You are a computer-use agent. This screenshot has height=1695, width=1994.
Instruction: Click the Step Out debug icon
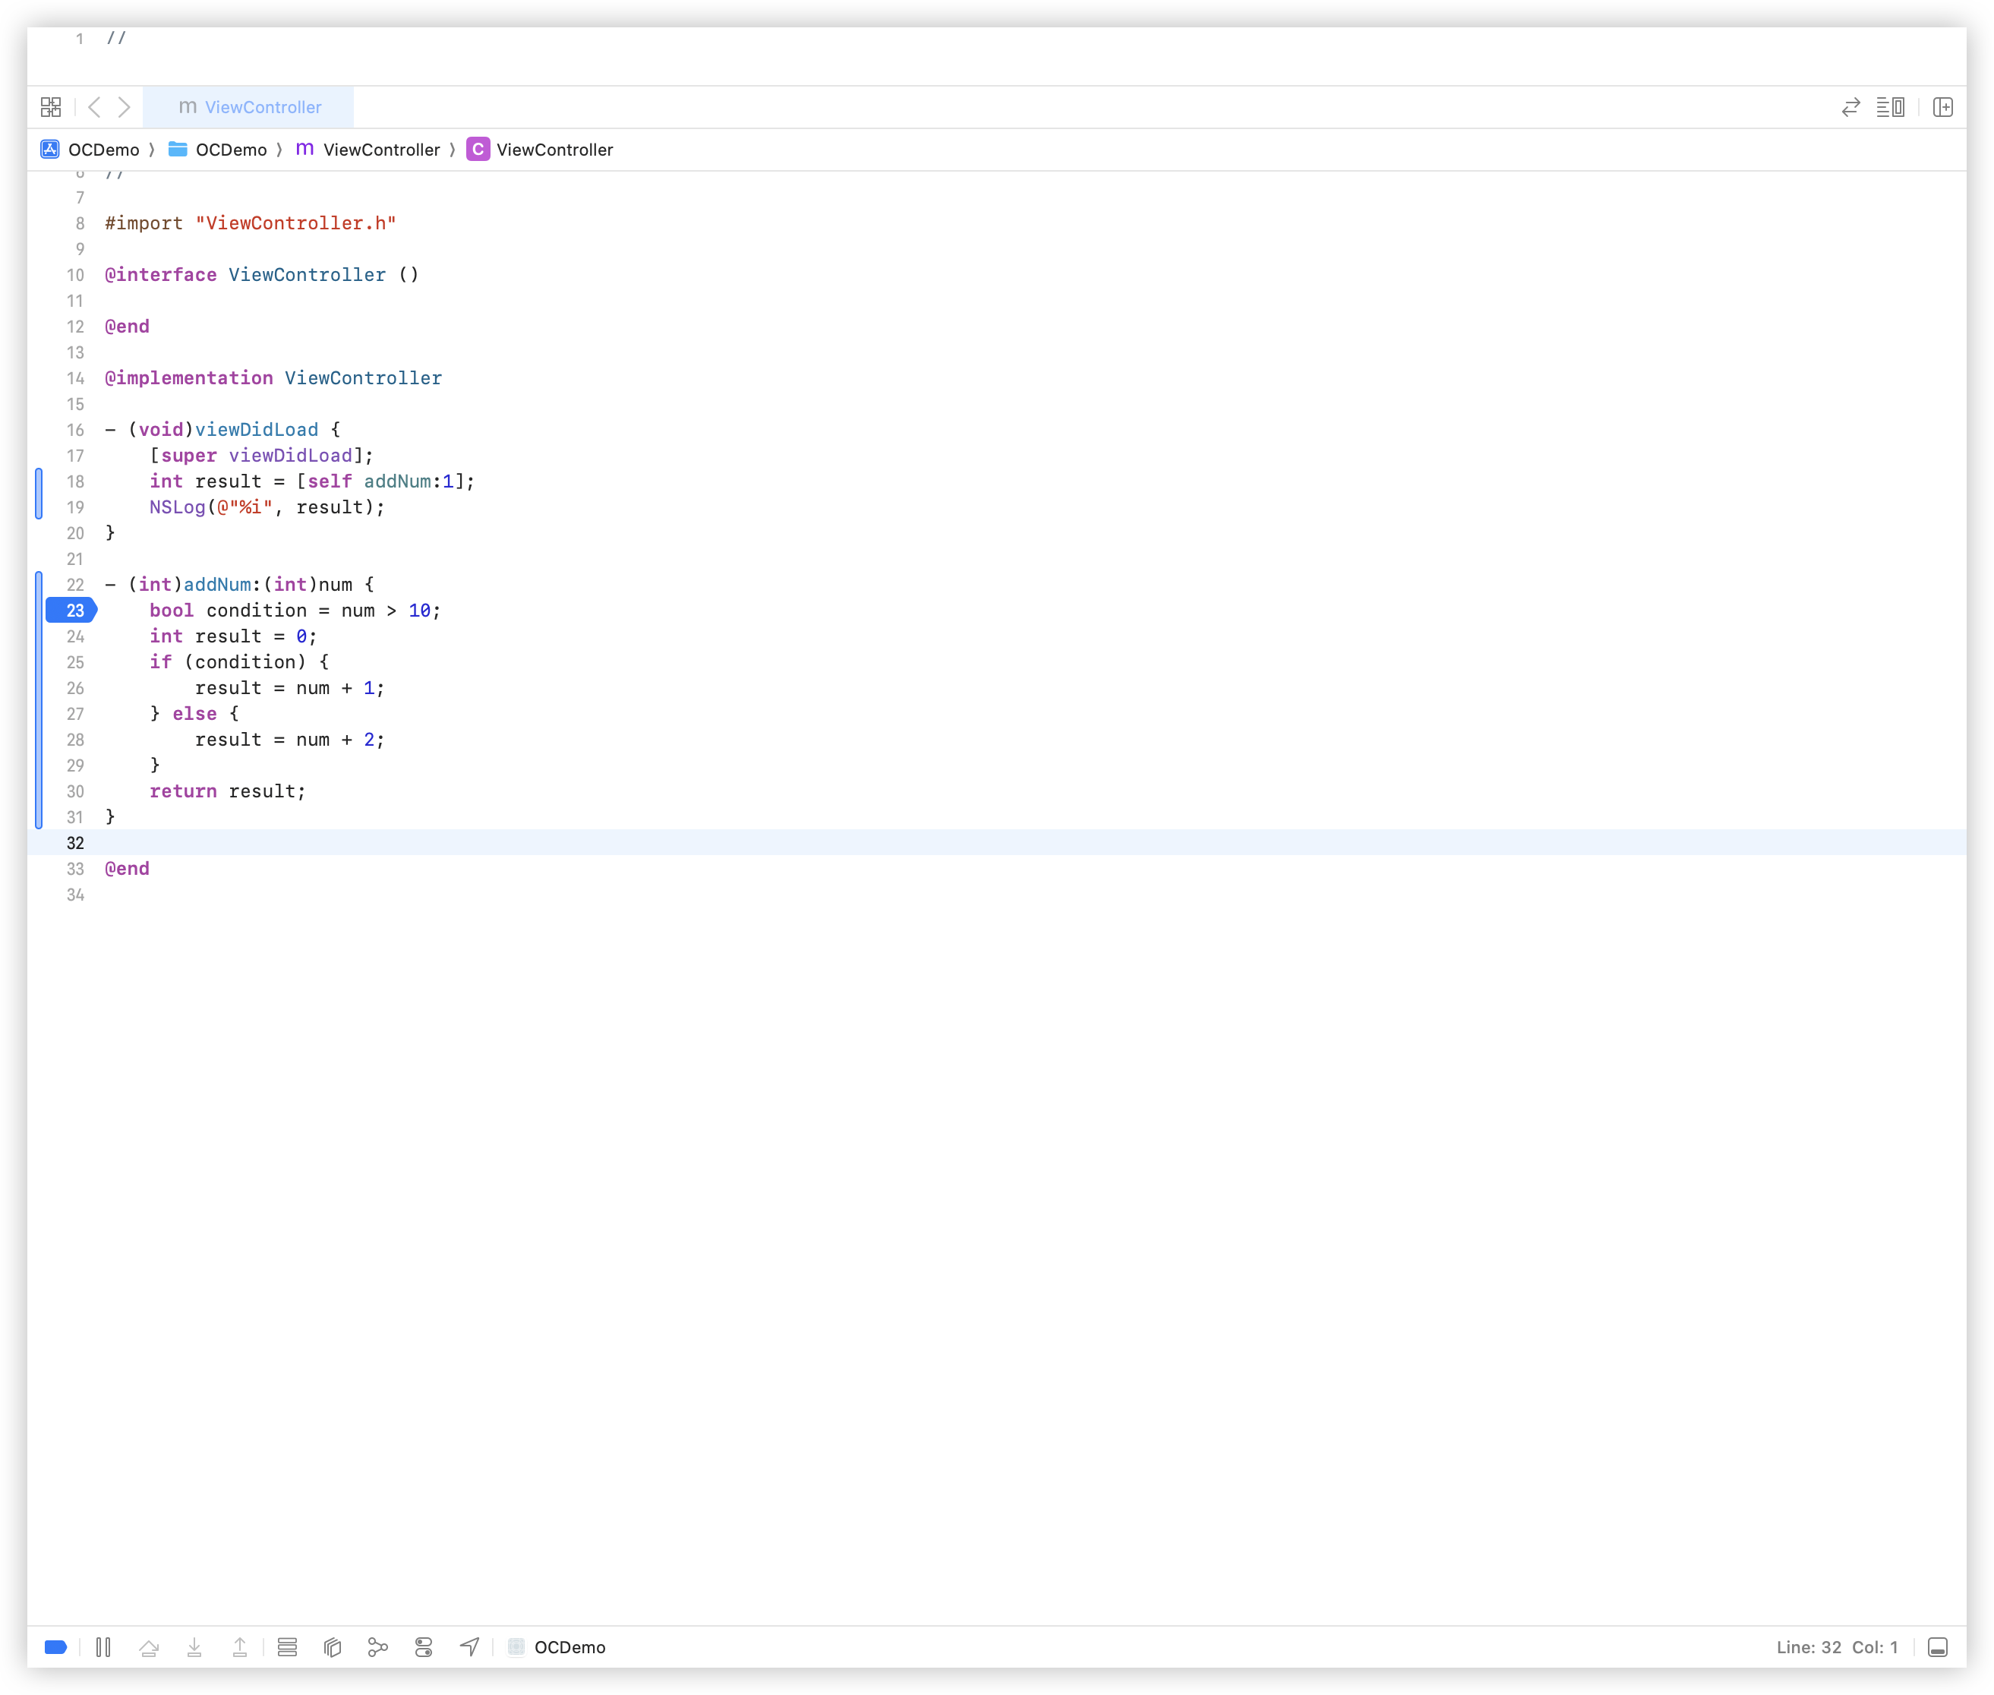click(240, 1647)
